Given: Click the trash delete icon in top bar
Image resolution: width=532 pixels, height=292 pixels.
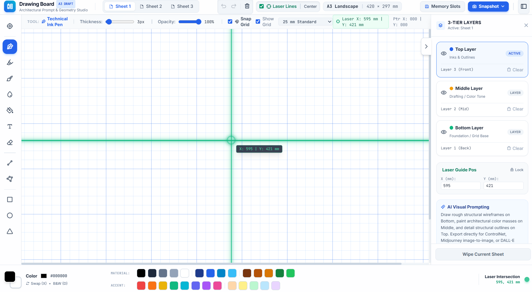Looking at the screenshot, I should point(247,6).
